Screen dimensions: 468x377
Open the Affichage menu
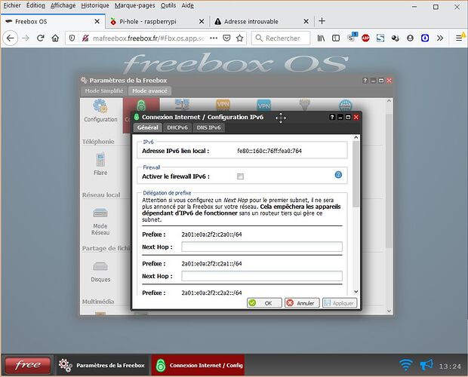coord(63,5)
